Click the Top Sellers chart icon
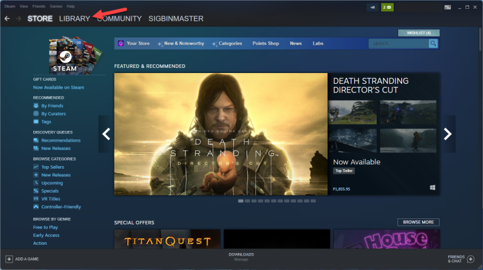The image size is (483, 270). (x=36, y=167)
